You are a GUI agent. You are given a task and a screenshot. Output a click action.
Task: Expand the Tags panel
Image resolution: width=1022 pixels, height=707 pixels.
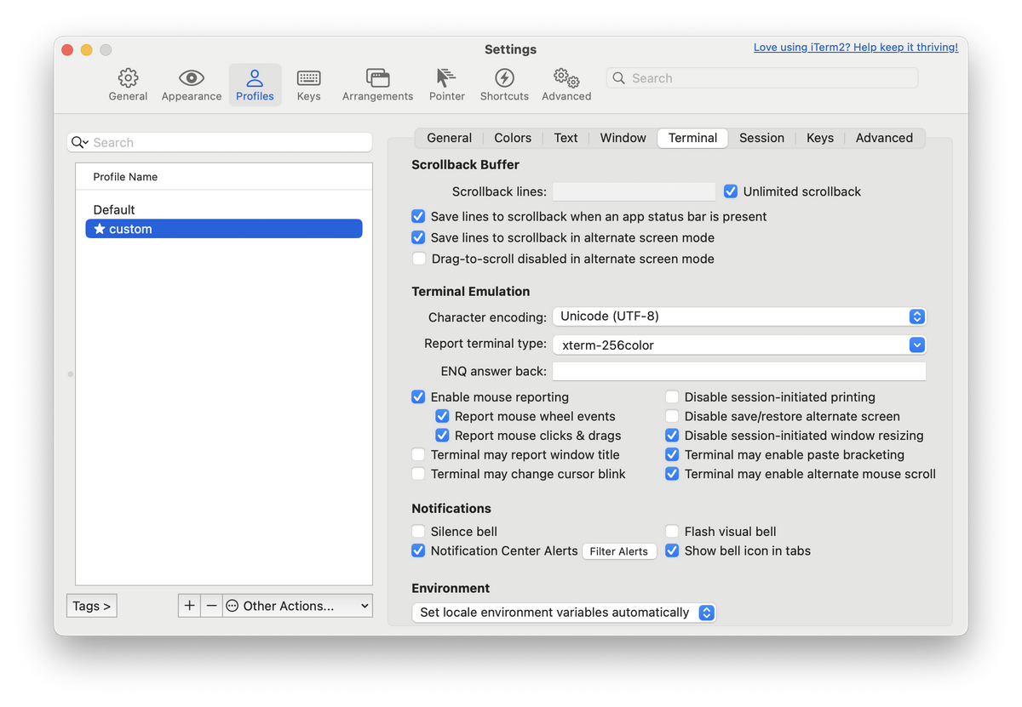[91, 606]
